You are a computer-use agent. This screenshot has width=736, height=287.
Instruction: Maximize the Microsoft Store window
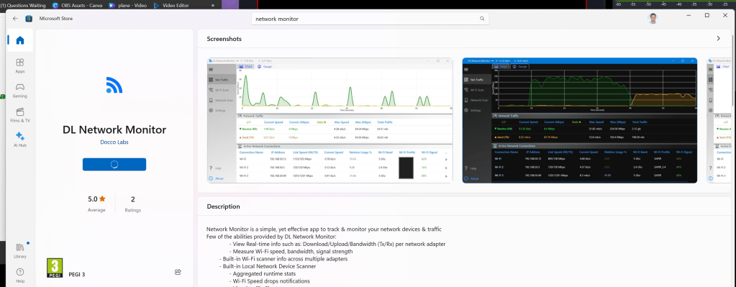click(x=707, y=15)
